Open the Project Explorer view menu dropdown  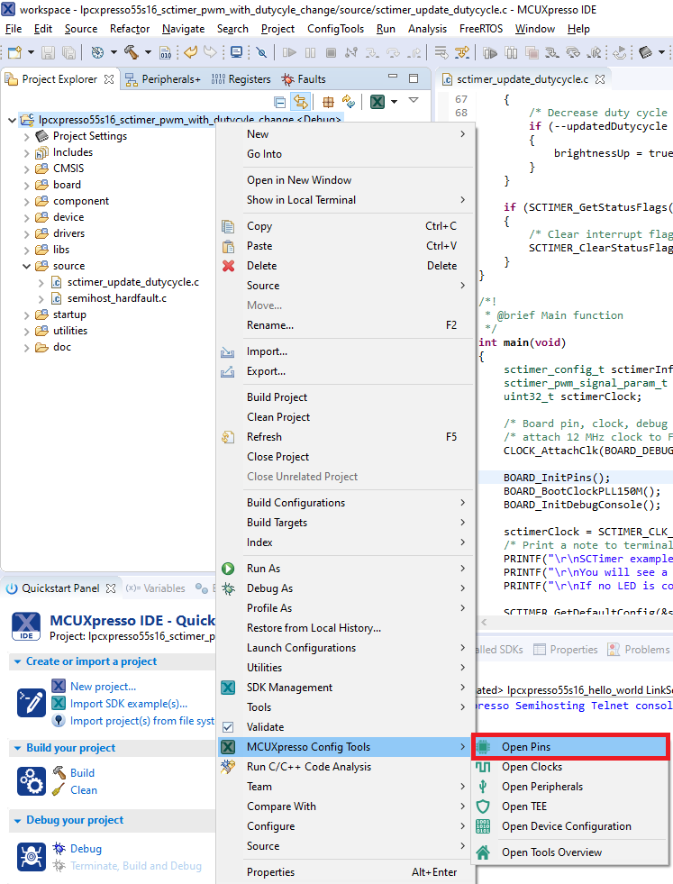coord(414,101)
